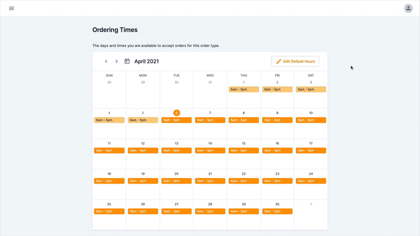Edit the 6am - 5pm hours on April 14
Viewport: 420px width, 236px height.
click(210, 150)
